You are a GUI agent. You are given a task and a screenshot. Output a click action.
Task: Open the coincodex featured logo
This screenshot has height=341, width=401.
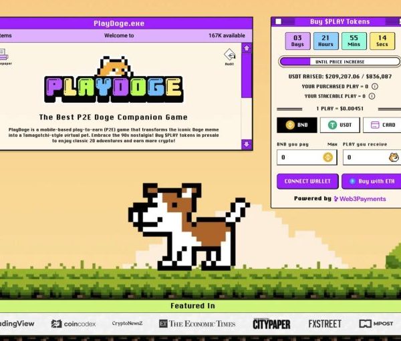[74, 324]
